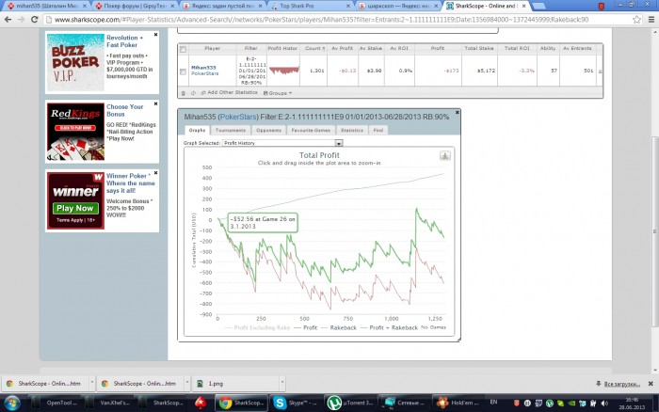Close the RedKings advertisement
Image resolution: width=659 pixels, height=412 pixels.
[x=155, y=103]
